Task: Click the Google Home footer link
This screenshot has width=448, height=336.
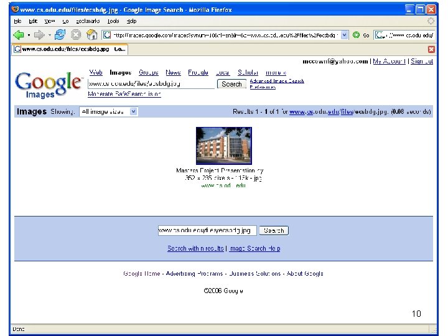Action: (x=142, y=273)
